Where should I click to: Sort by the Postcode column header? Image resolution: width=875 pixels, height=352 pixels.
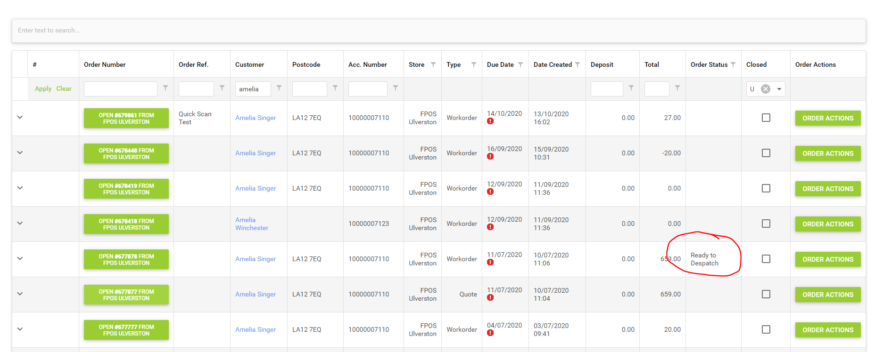pos(306,64)
